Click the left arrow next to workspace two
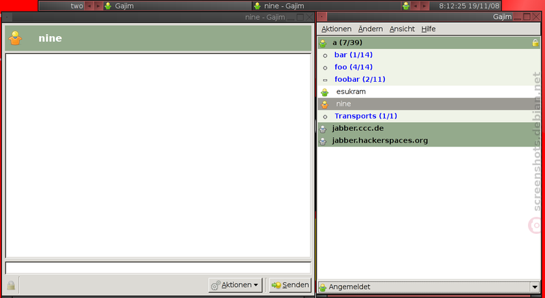This screenshot has height=298, width=545. pyautogui.click(x=89, y=6)
